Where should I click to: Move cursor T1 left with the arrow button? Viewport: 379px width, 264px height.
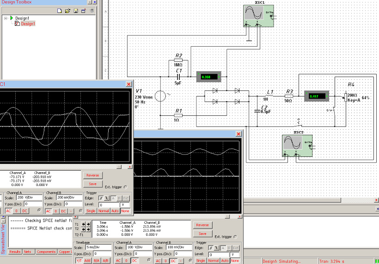click(84, 224)
